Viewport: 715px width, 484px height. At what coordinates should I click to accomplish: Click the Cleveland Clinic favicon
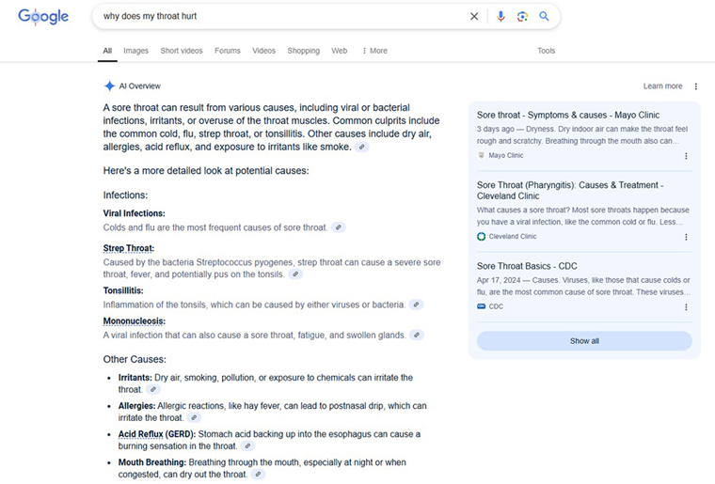pos(481,236)
